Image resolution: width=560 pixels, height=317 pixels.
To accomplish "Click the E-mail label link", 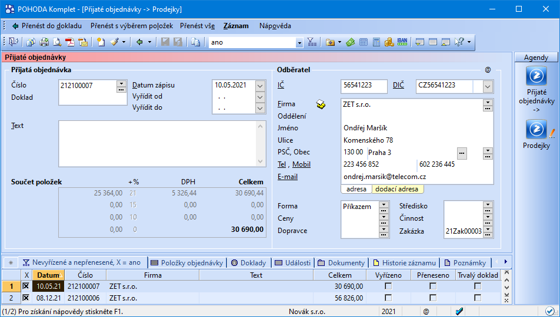I will (x=288, y=177).
